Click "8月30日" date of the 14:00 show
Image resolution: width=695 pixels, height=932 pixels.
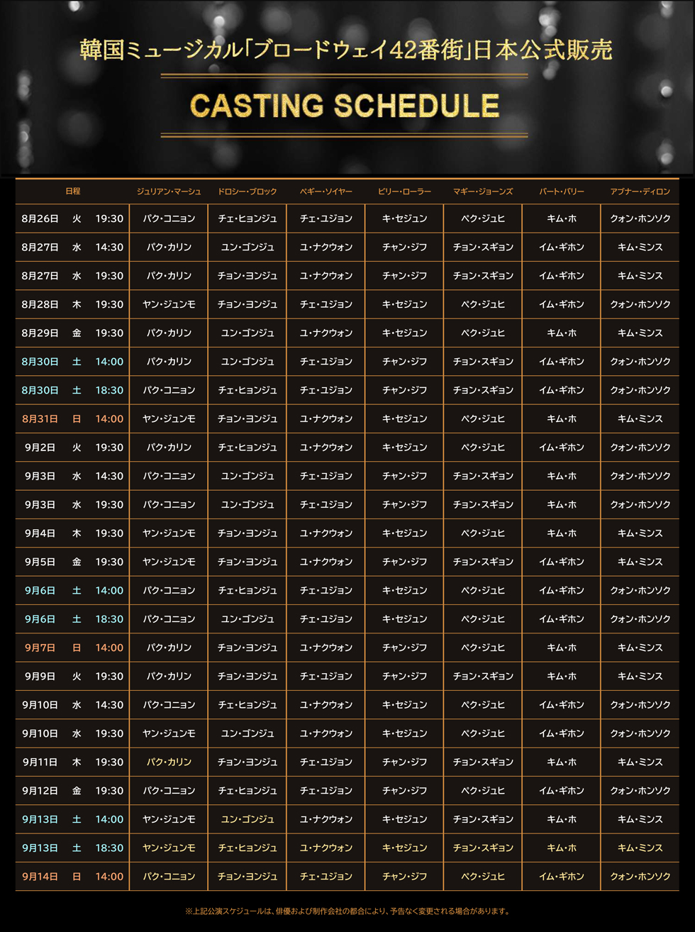(x=40, y=362)
